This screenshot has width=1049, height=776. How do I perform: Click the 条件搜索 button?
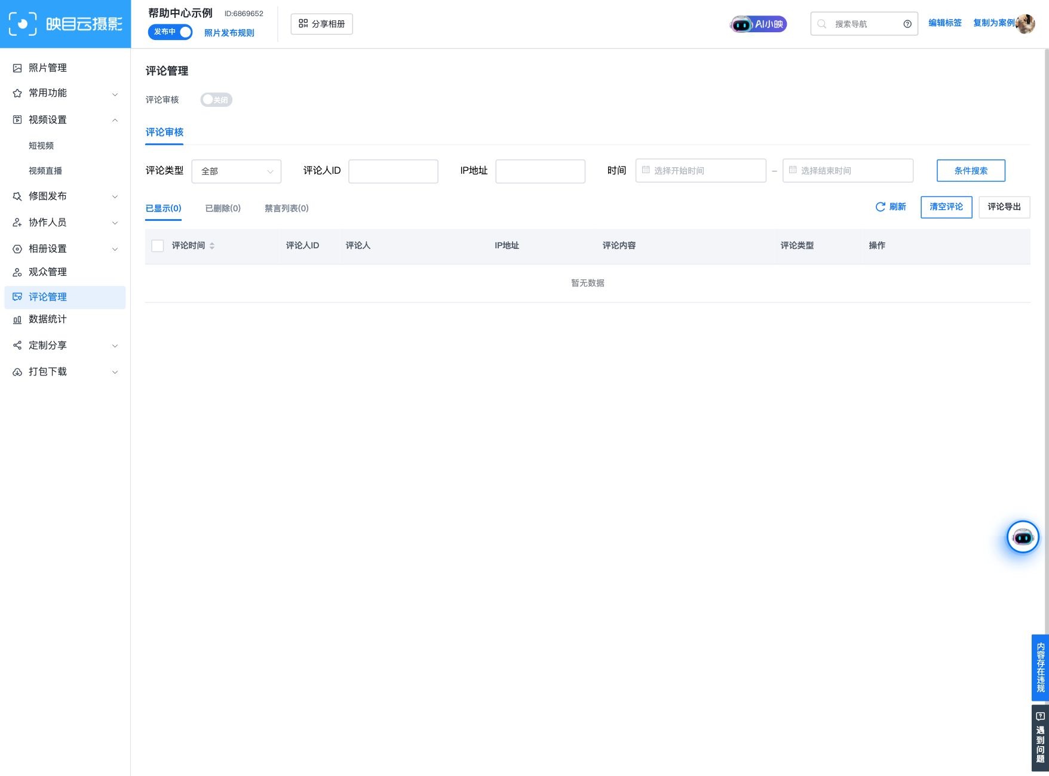971,171
